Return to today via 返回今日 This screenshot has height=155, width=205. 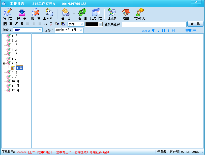point(49,14)
